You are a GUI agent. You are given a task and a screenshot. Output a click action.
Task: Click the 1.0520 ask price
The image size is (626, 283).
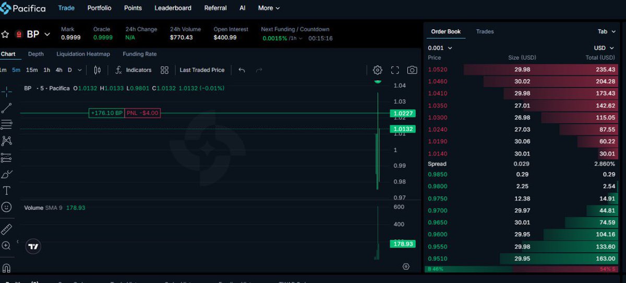tap(437, 69)
